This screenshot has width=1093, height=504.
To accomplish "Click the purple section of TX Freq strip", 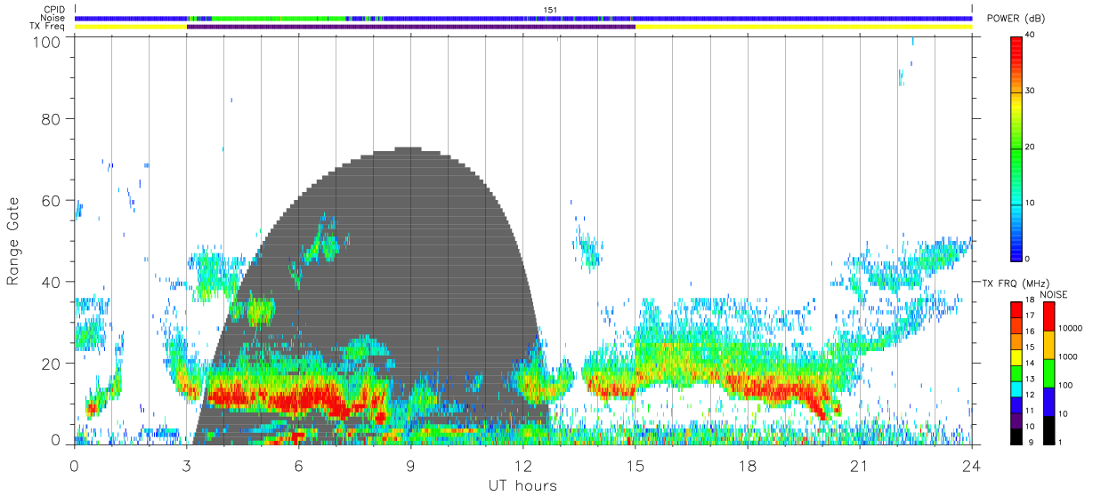I will click(410, 27).
